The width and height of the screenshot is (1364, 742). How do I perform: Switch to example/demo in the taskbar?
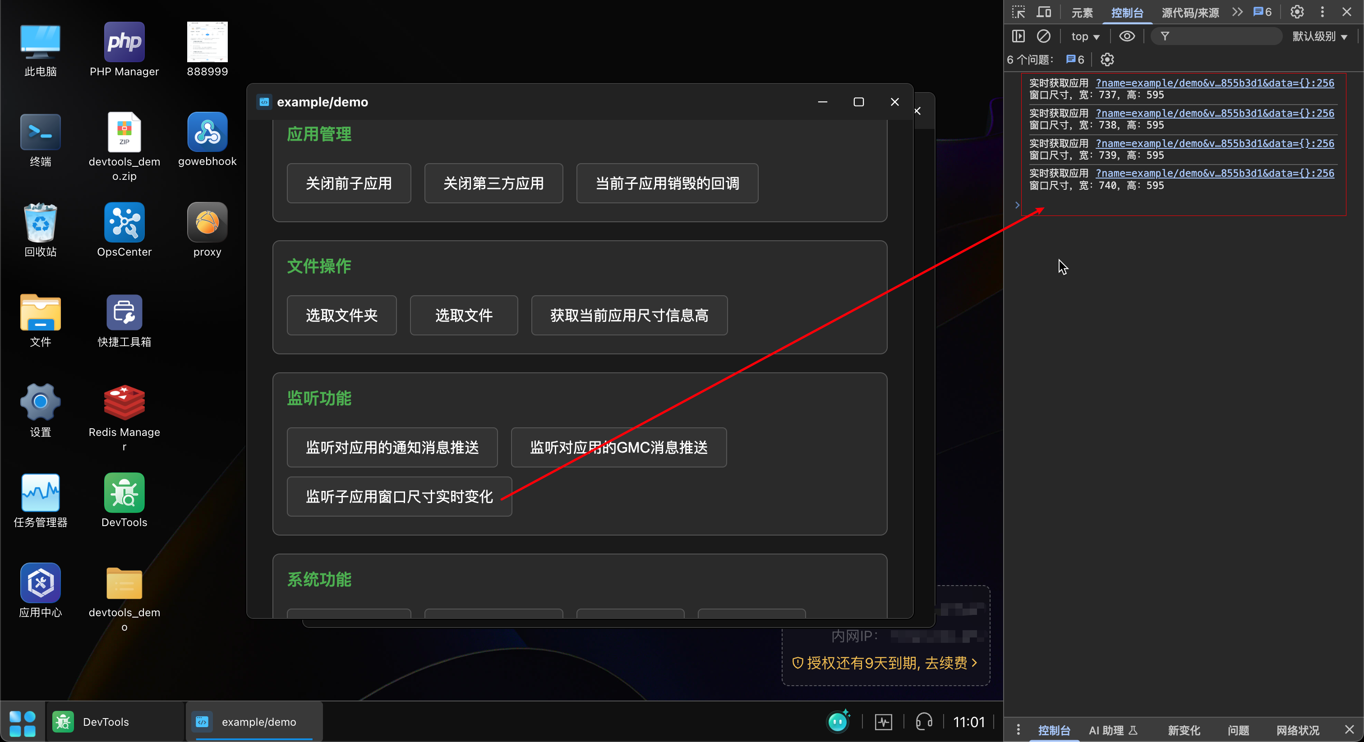pyautogui.click(x=253, y=722)
